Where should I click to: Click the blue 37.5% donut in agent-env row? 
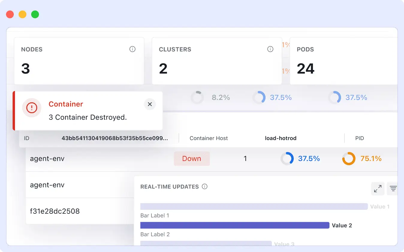287,159
